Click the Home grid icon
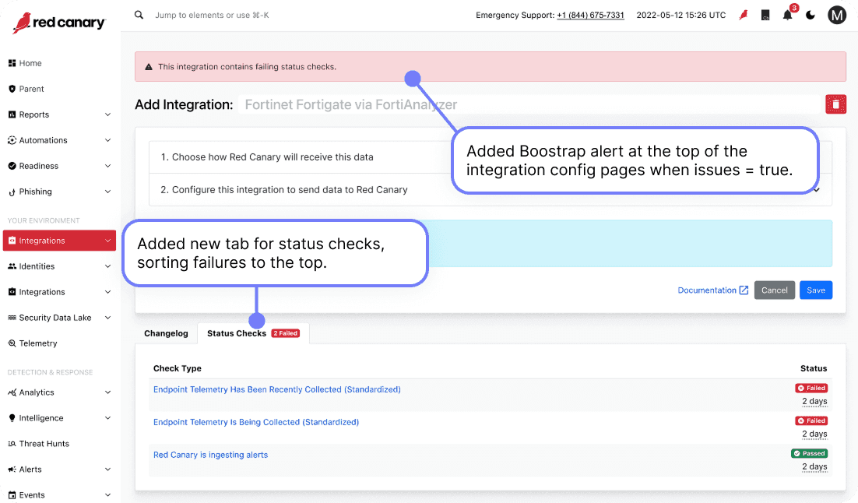 [12, 63]
